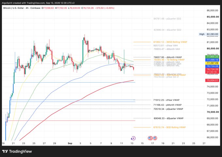Click date 13 on the time axis

132,143
